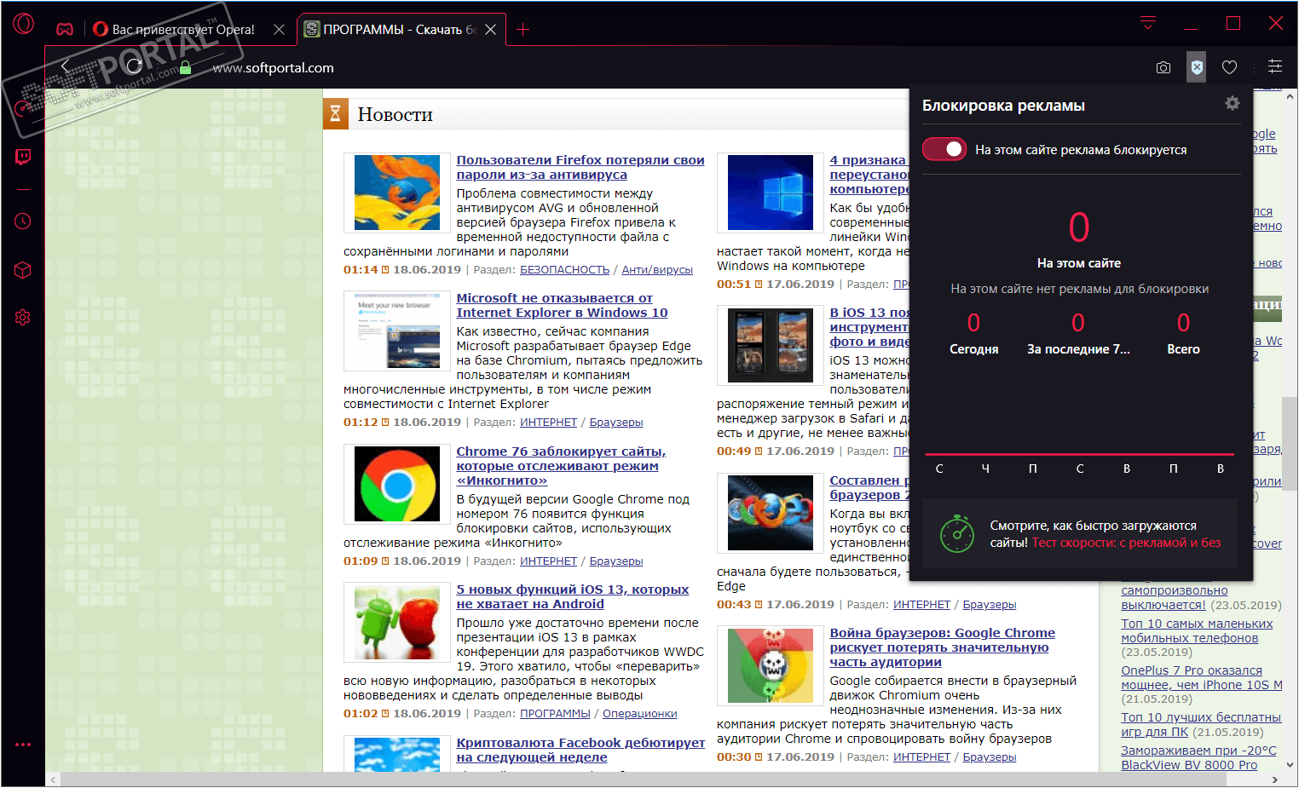The image size is (1299, 788).
Task: Click the 'За последние 7...' counter
Action: (x=1078, y=333)
